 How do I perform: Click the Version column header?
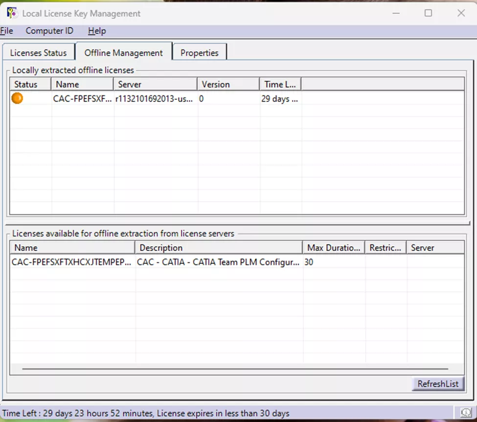227,84
